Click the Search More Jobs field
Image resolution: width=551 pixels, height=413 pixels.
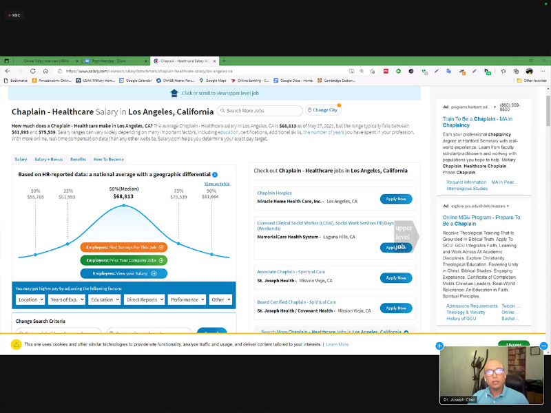coord(260,111)
